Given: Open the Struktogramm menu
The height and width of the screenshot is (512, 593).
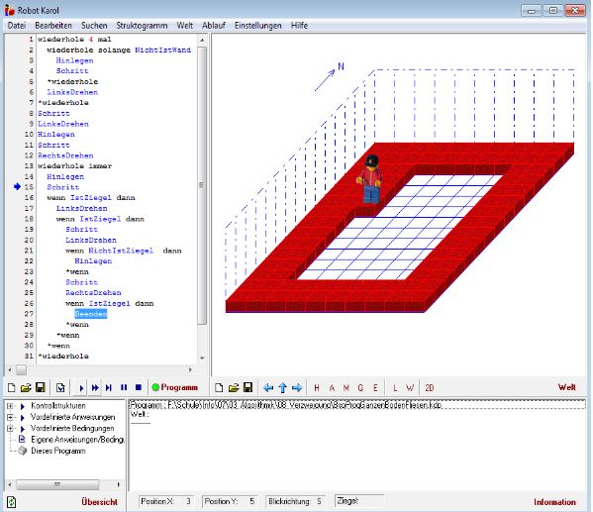Looking at the screenshot, I should coord(142,26).
